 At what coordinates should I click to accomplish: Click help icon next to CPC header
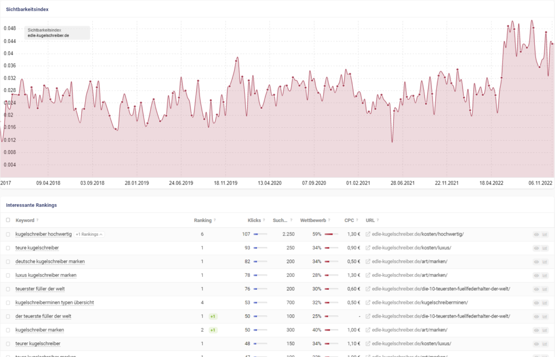[357, 220]
